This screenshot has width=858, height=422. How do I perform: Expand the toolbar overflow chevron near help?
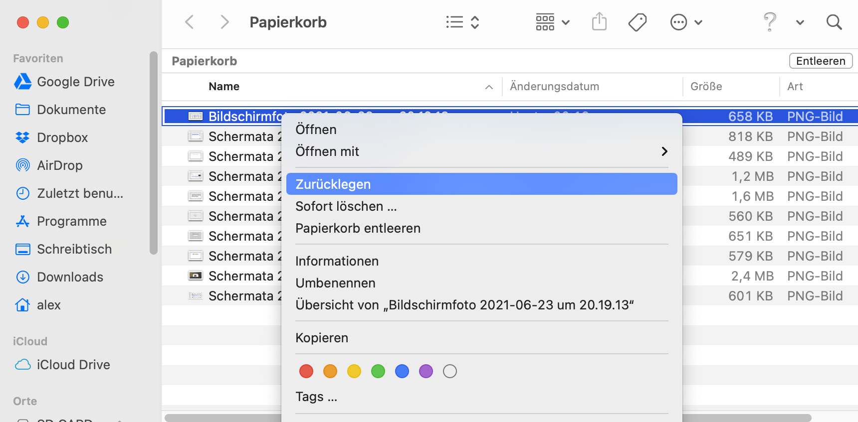(800, 22)
